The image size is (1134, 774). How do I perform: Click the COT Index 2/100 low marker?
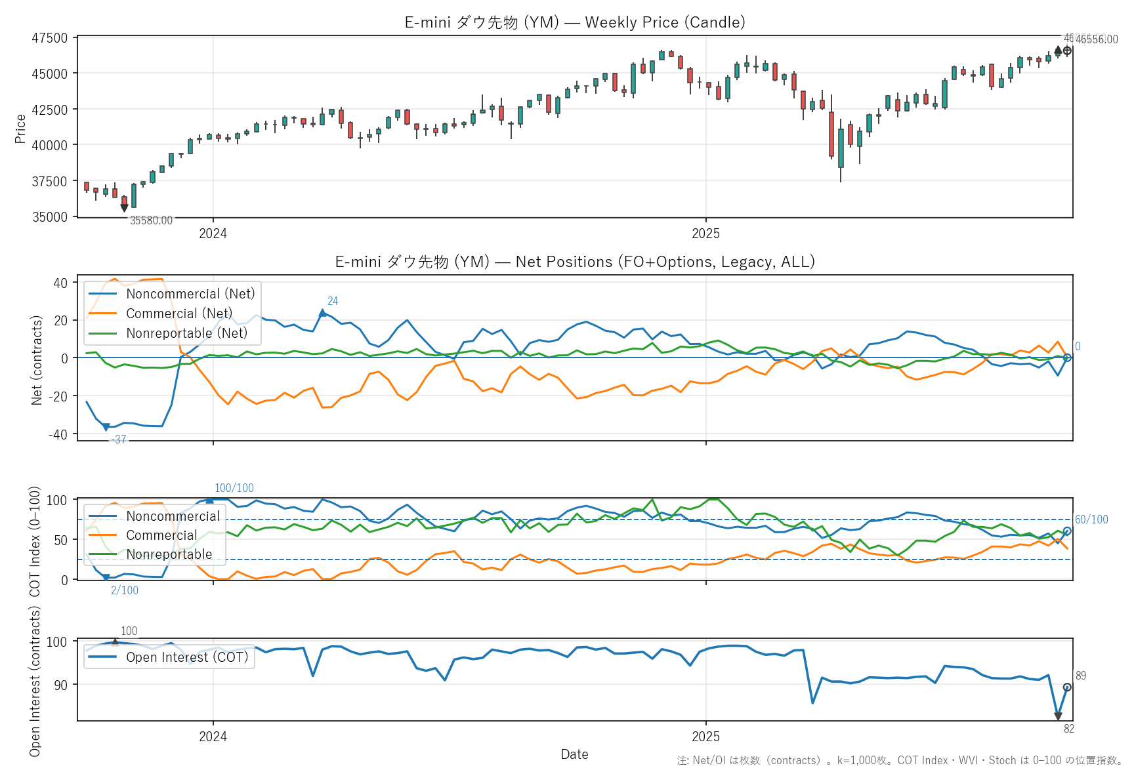[x=106, y=578]
